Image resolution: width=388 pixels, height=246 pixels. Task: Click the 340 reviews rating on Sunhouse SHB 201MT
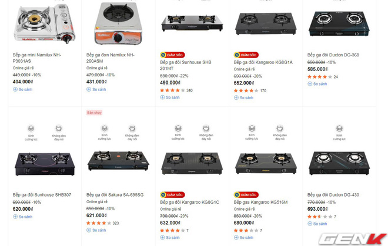[176, 90]
